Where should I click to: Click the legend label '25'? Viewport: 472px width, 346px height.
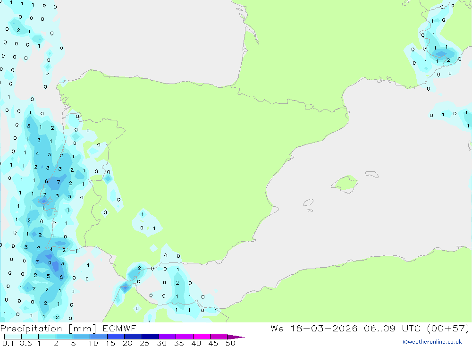144,343
